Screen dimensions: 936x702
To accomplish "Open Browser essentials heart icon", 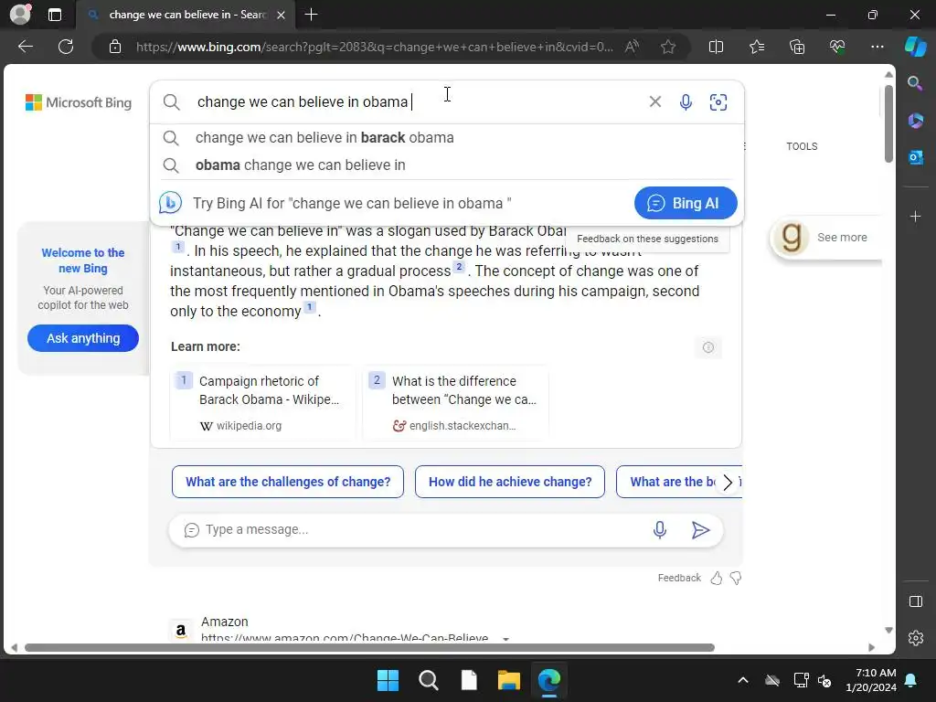I will [837, 47].
